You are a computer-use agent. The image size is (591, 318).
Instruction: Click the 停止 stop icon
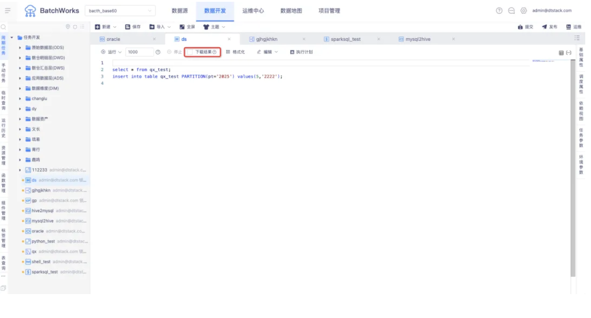(x=169, y=52)
